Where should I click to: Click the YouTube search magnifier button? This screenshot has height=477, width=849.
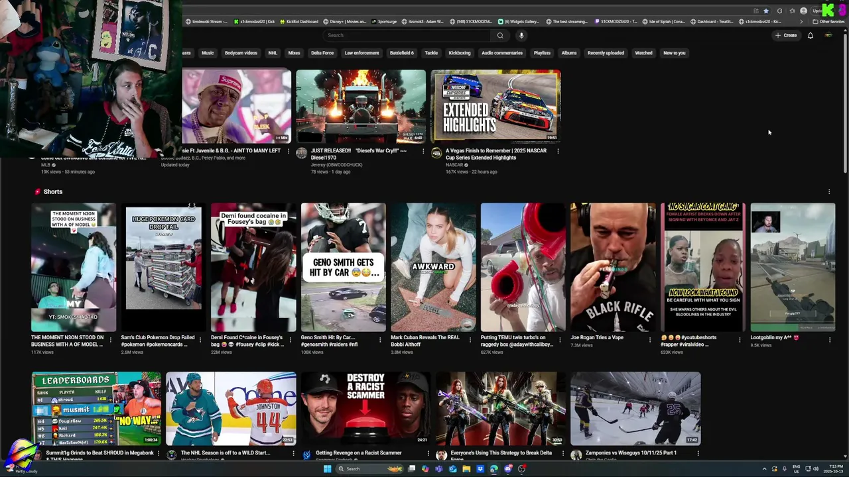500,36
